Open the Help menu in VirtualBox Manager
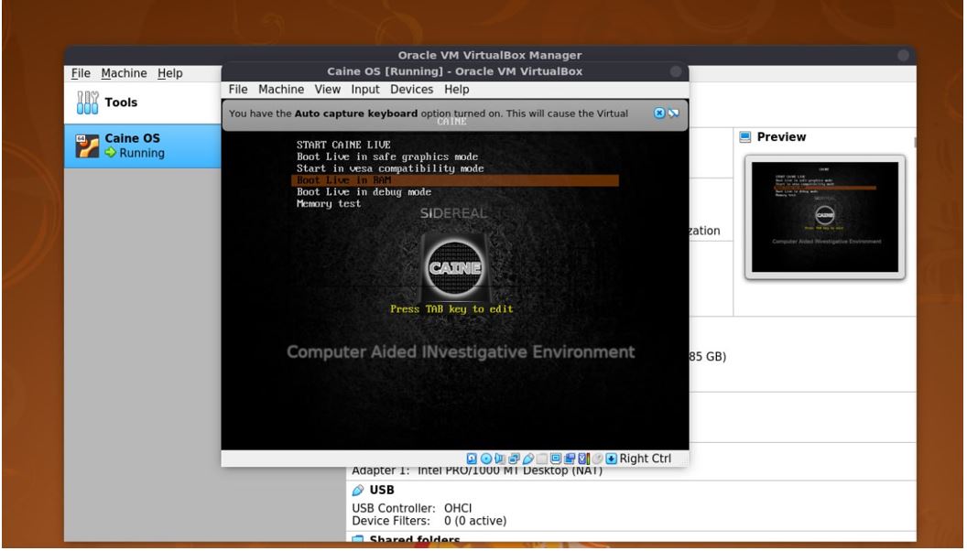Image resolution: width=967 pixels, height=551 pixels. click(170, 73)
